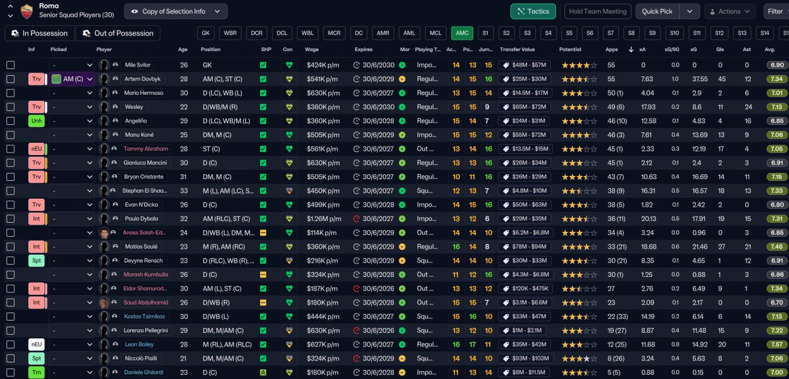Screen dimensions: 789x379
Task: Click the nEU badge for Tammy Abraham
Action: (36, 148)
